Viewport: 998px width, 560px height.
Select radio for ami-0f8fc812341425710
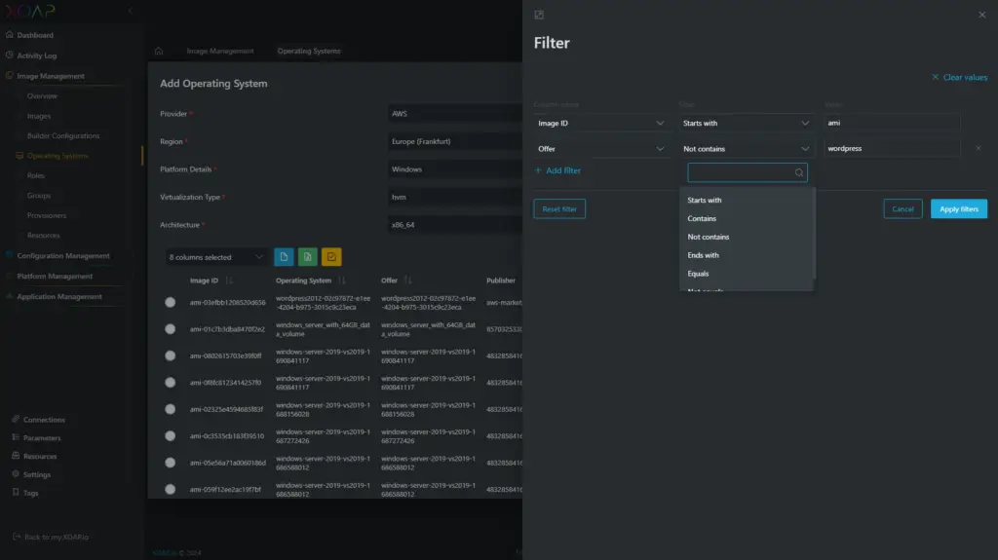pyautogui.click(x=170, y=383)
